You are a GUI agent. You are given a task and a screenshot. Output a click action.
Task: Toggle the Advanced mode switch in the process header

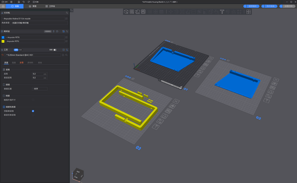tap(55, 50)
